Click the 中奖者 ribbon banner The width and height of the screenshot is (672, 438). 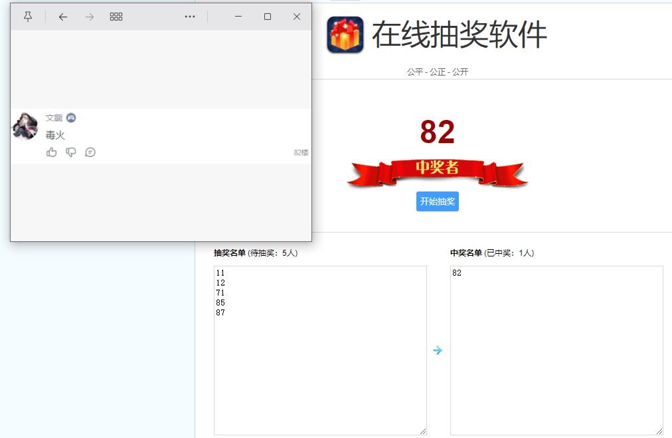[437, 172]
